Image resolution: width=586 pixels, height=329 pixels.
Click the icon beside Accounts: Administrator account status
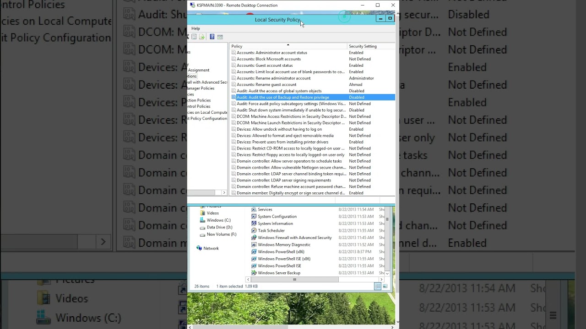coord(233,53)
